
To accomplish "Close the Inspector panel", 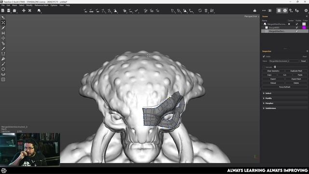I will tap(307, 51).
